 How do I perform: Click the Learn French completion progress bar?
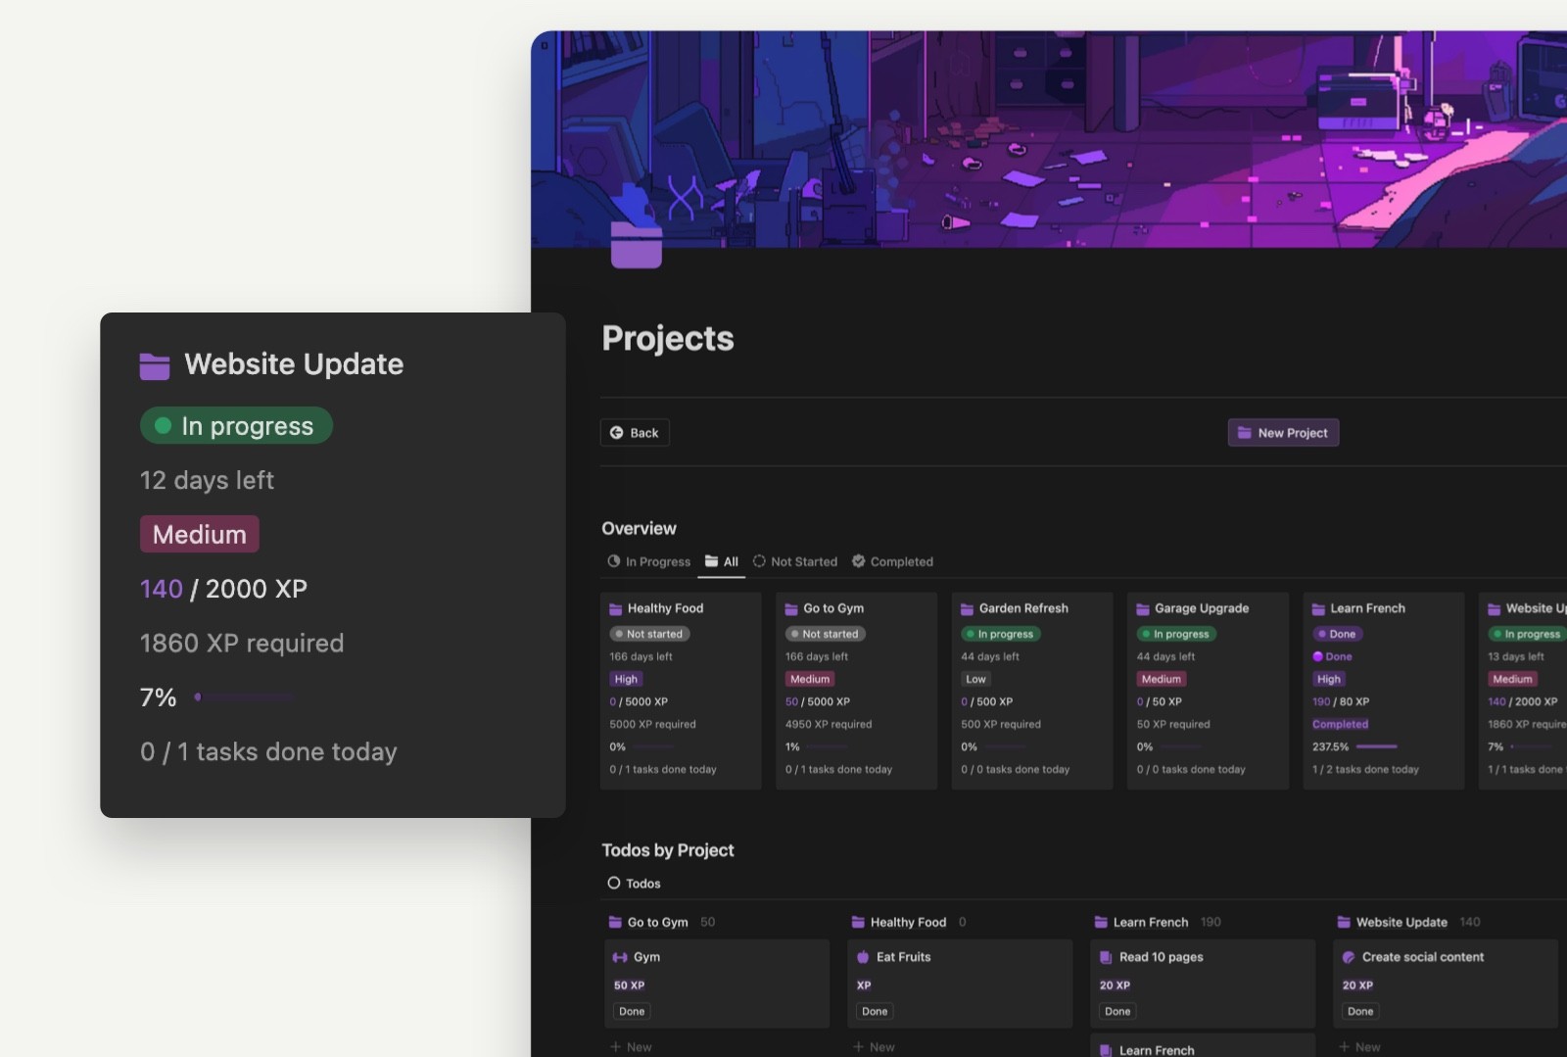point(1375,746)
